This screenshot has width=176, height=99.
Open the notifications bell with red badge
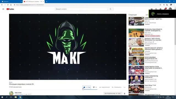[165, 9]
